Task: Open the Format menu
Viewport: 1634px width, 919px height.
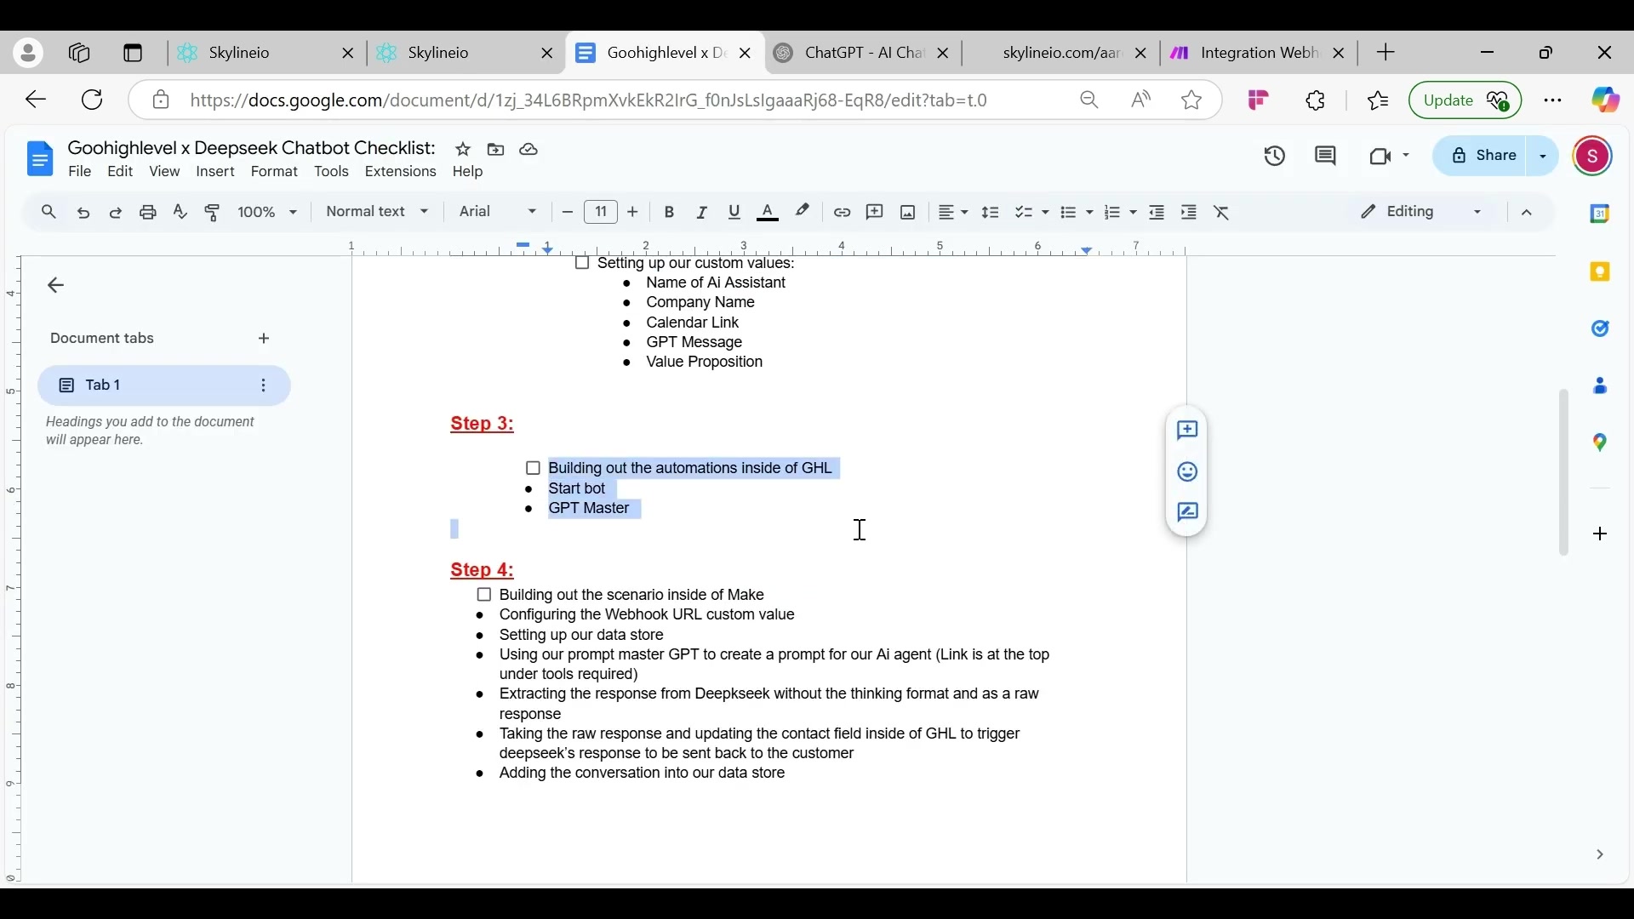Action: tap(275, 172)
